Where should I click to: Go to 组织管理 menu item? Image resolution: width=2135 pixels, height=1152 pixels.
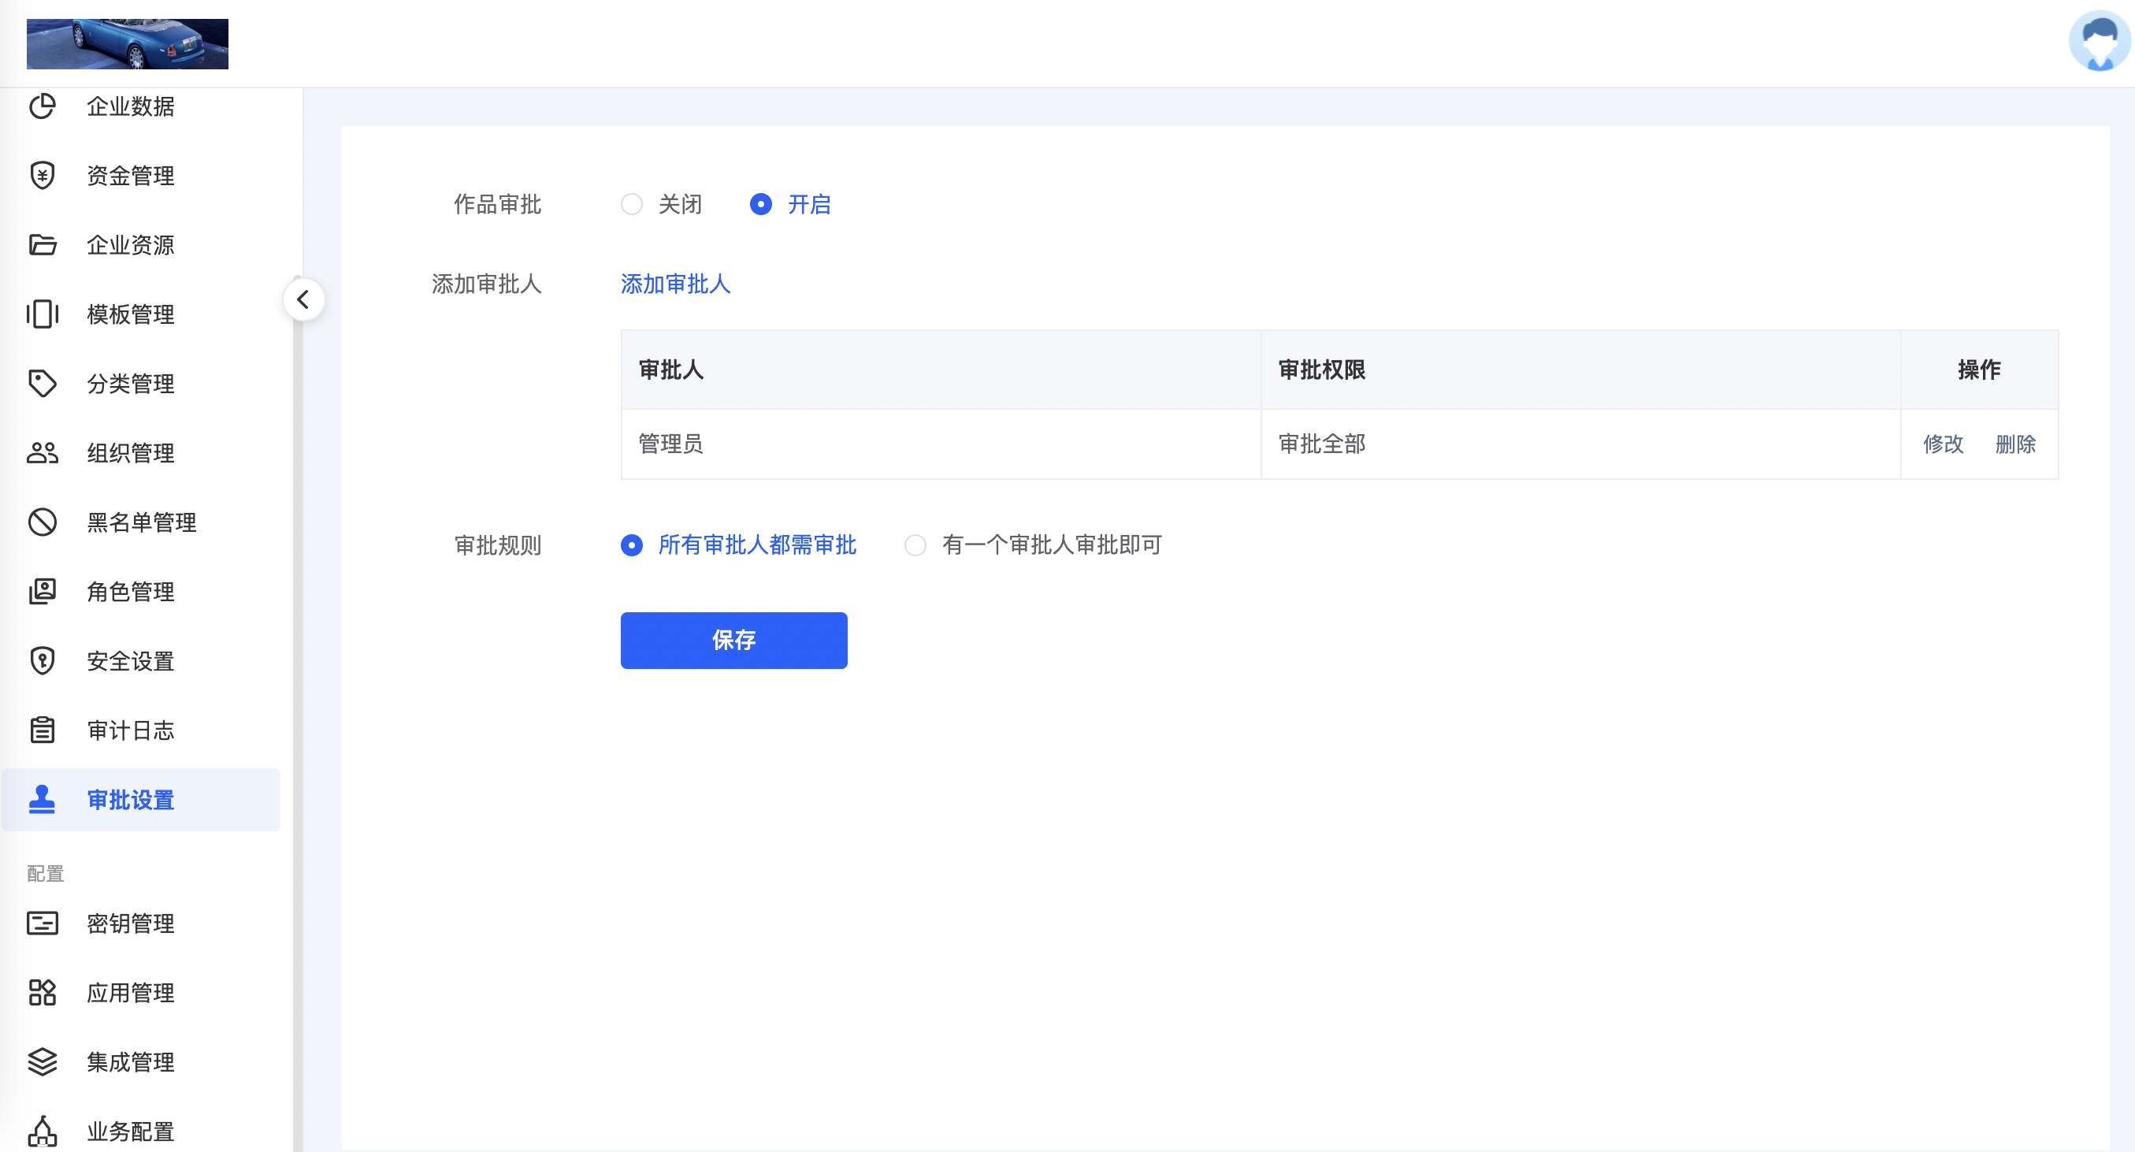click(x=130, y=453)
